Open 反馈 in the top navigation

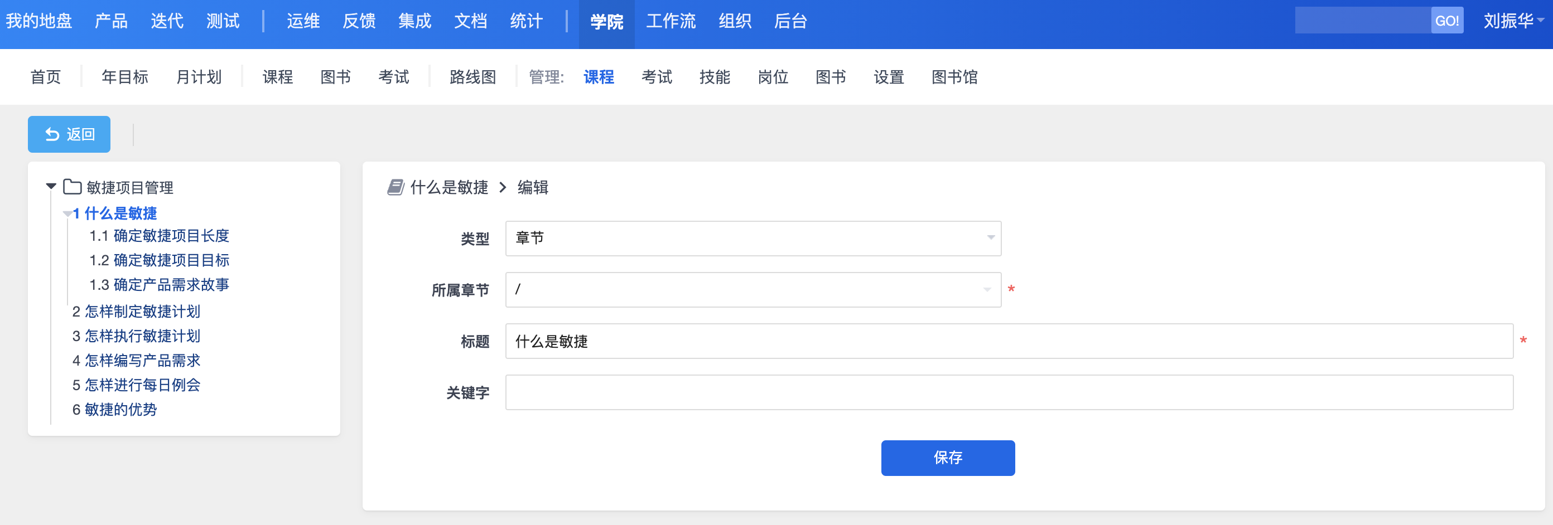tap(359, 21)
